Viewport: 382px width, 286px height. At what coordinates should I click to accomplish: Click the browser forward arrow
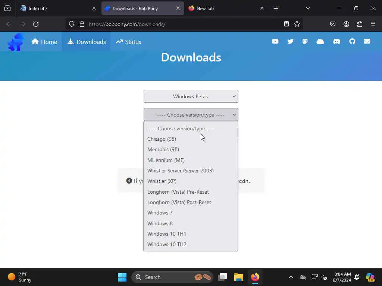pos(22,24)
